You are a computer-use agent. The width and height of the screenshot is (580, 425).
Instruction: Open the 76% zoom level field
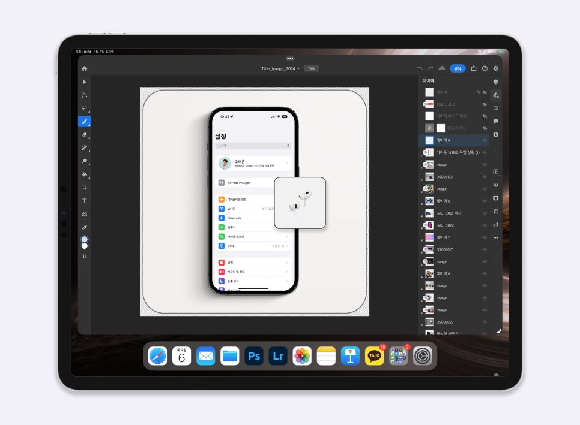(x=312, y=68)
